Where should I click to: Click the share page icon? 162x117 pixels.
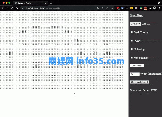click(107, 8)
